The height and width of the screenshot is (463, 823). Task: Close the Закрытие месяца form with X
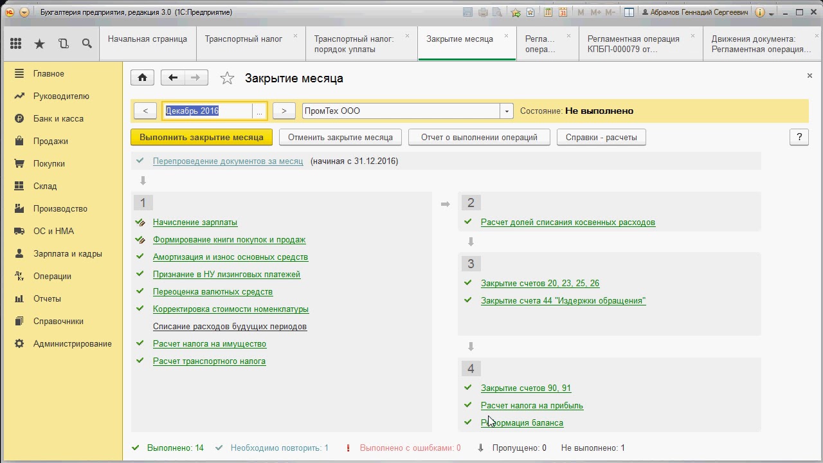(x=809, y=75)
